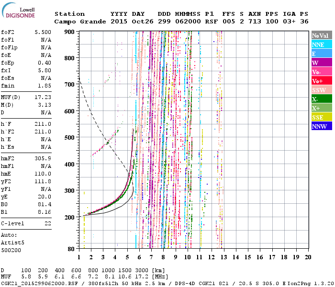
Task: Click the hmF2 value 305.9
Action: pos(43,158)
